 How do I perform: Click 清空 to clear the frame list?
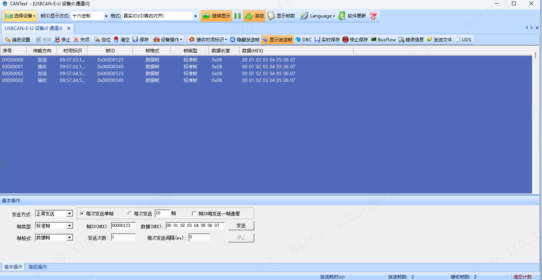[x=122, y=39]
